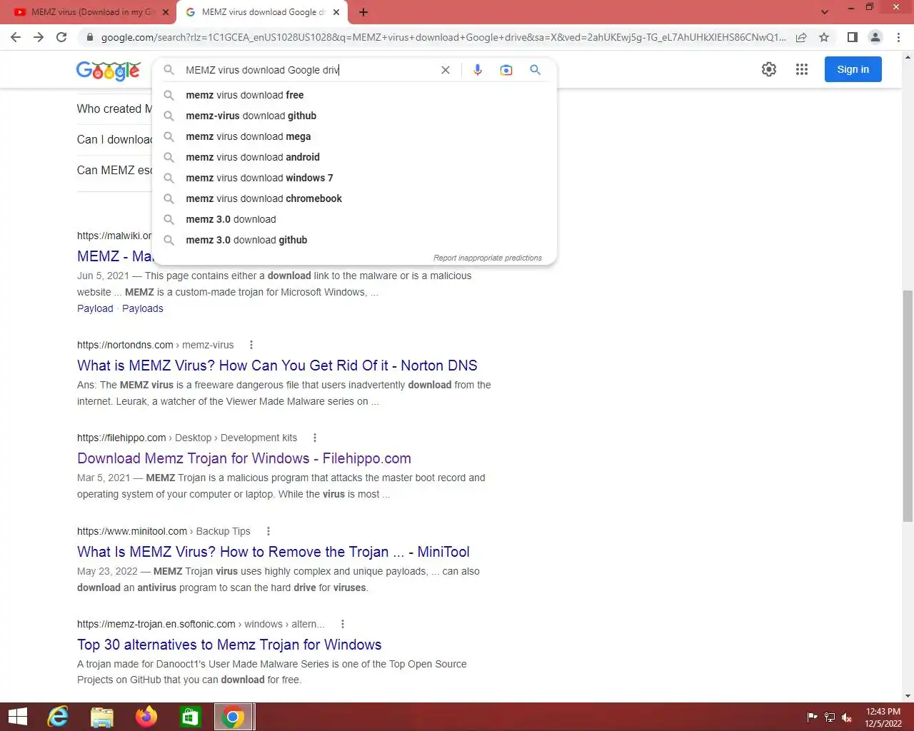Choose suggestion 'memz virus download free'
The height and width of the screenshot is (731, 914).
point(355,95)
